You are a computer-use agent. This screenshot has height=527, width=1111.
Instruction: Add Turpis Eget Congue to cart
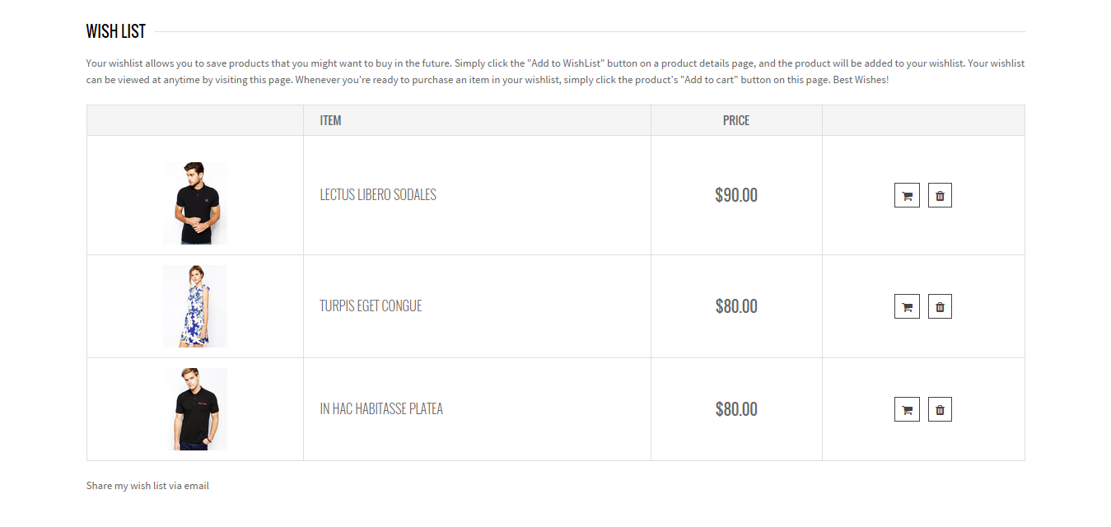click(x=907, y=306)
